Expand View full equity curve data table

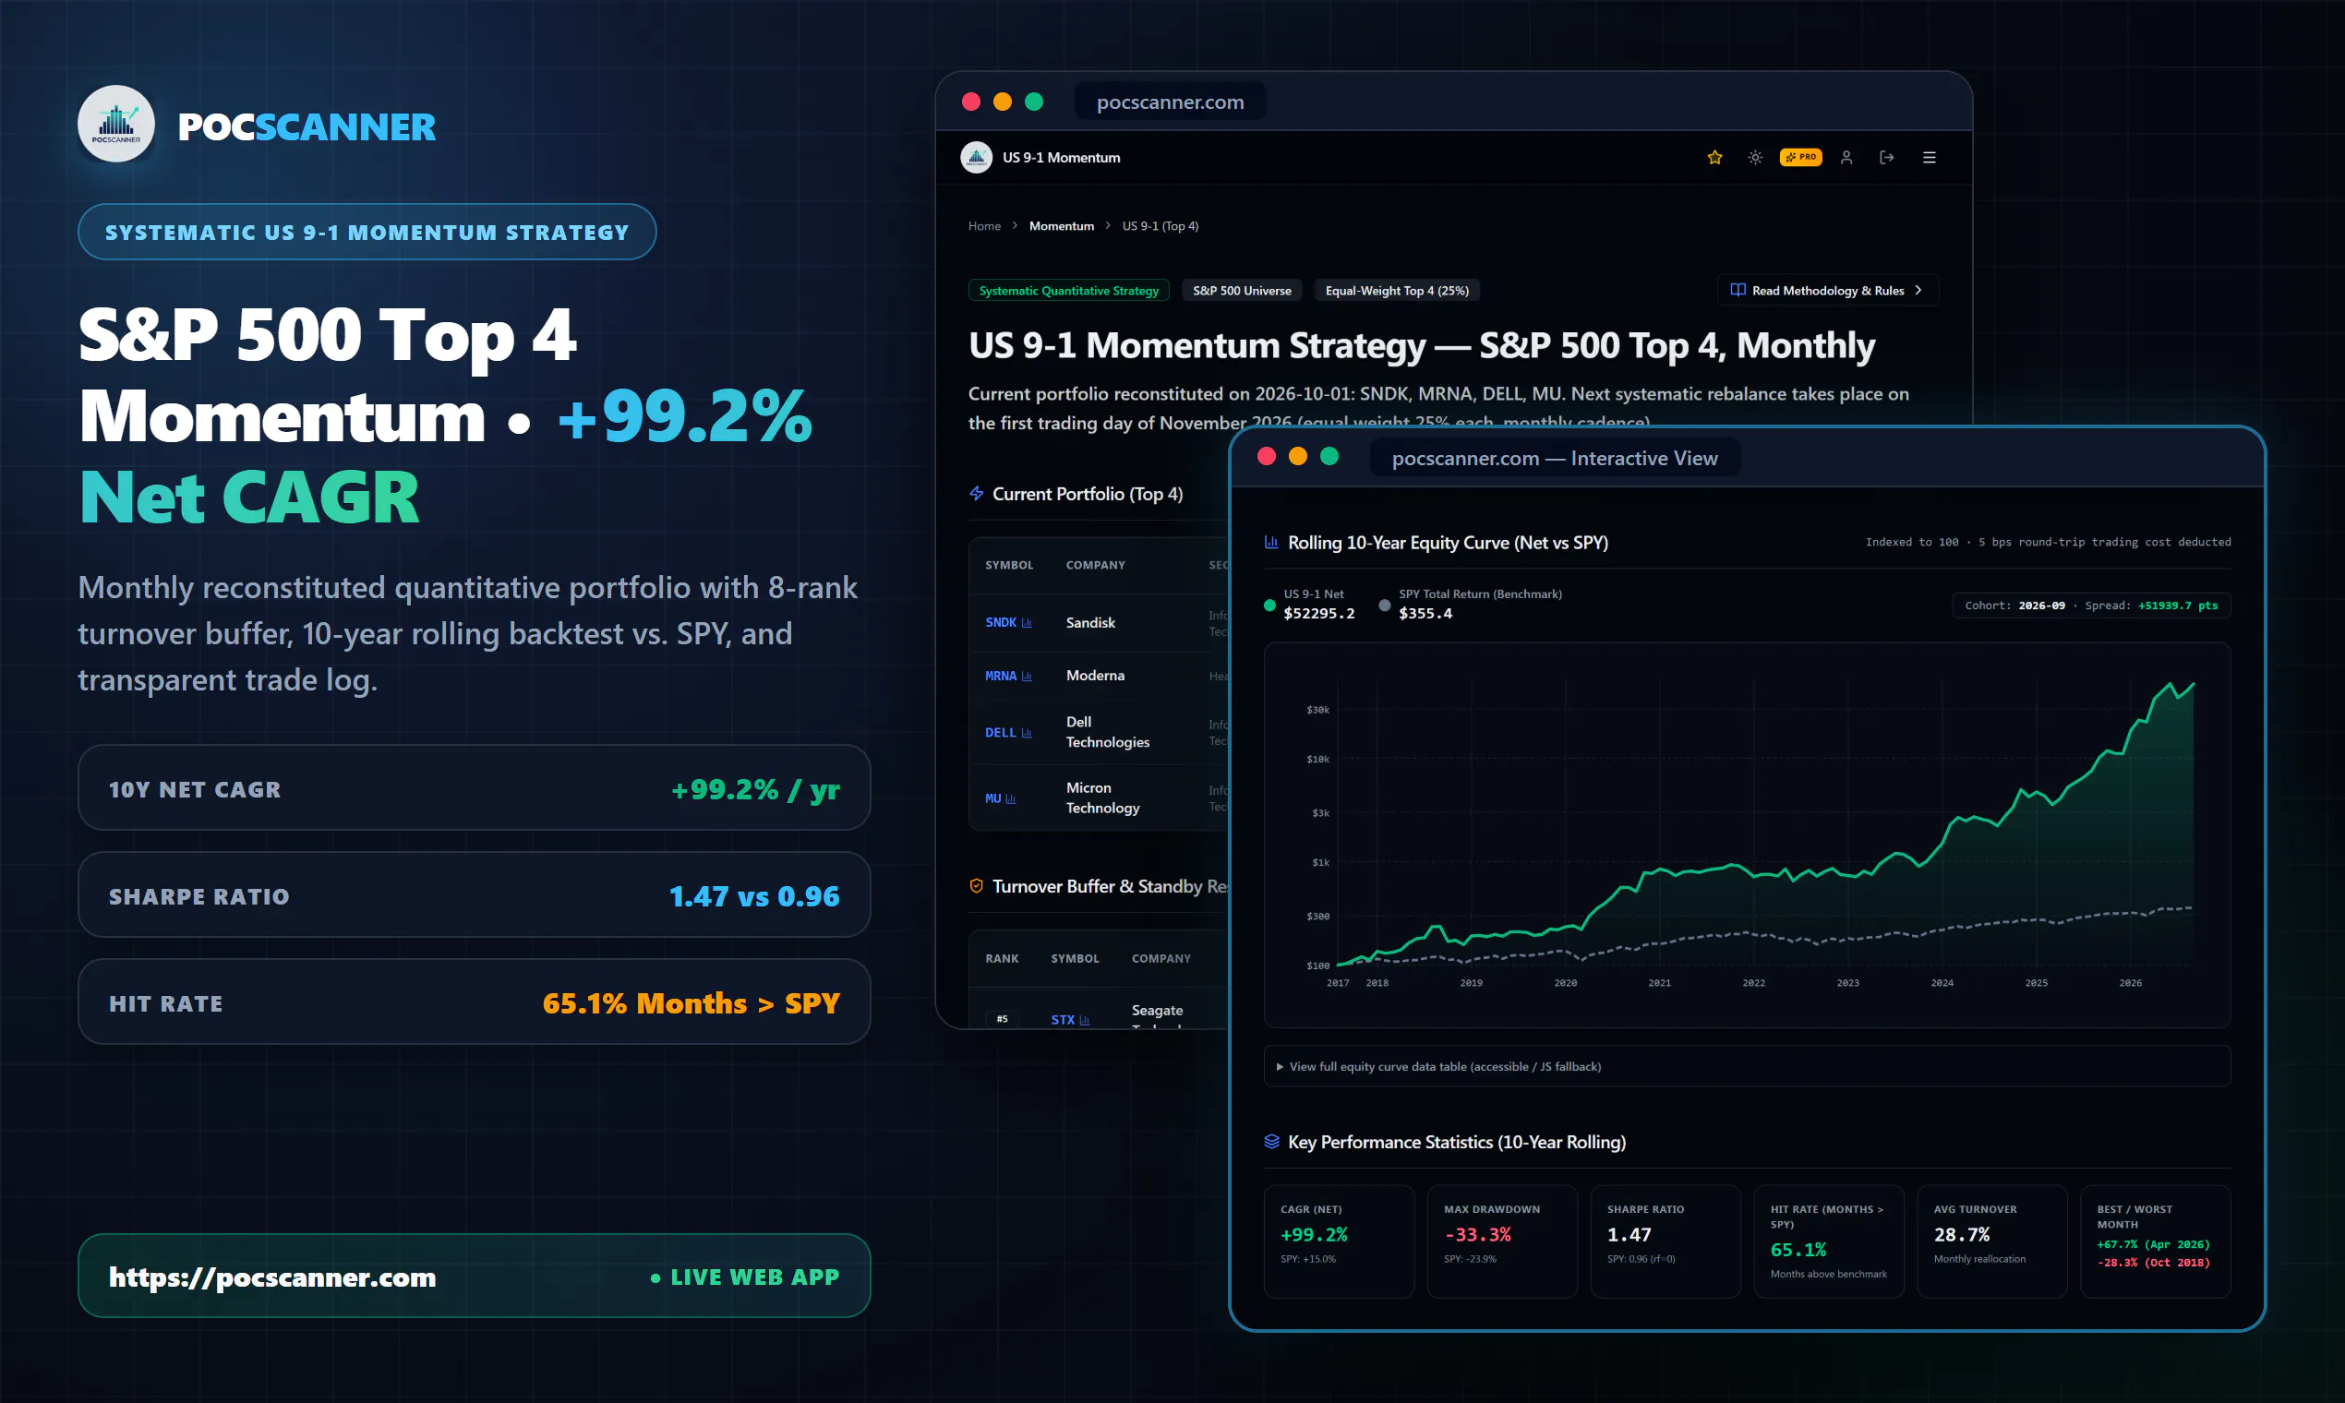click(1748, 1066)
